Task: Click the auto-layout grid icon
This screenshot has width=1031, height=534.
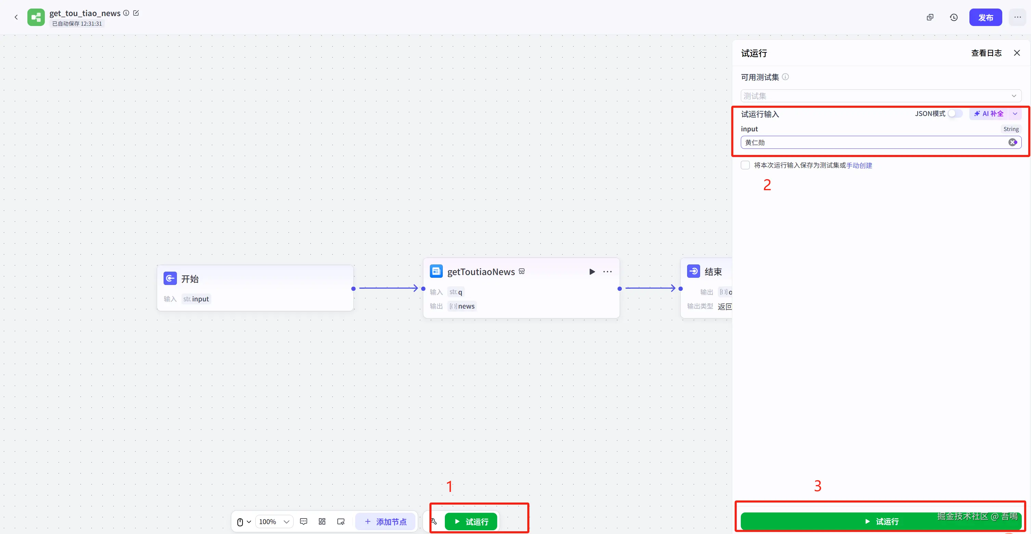Action: coord(322,522)
